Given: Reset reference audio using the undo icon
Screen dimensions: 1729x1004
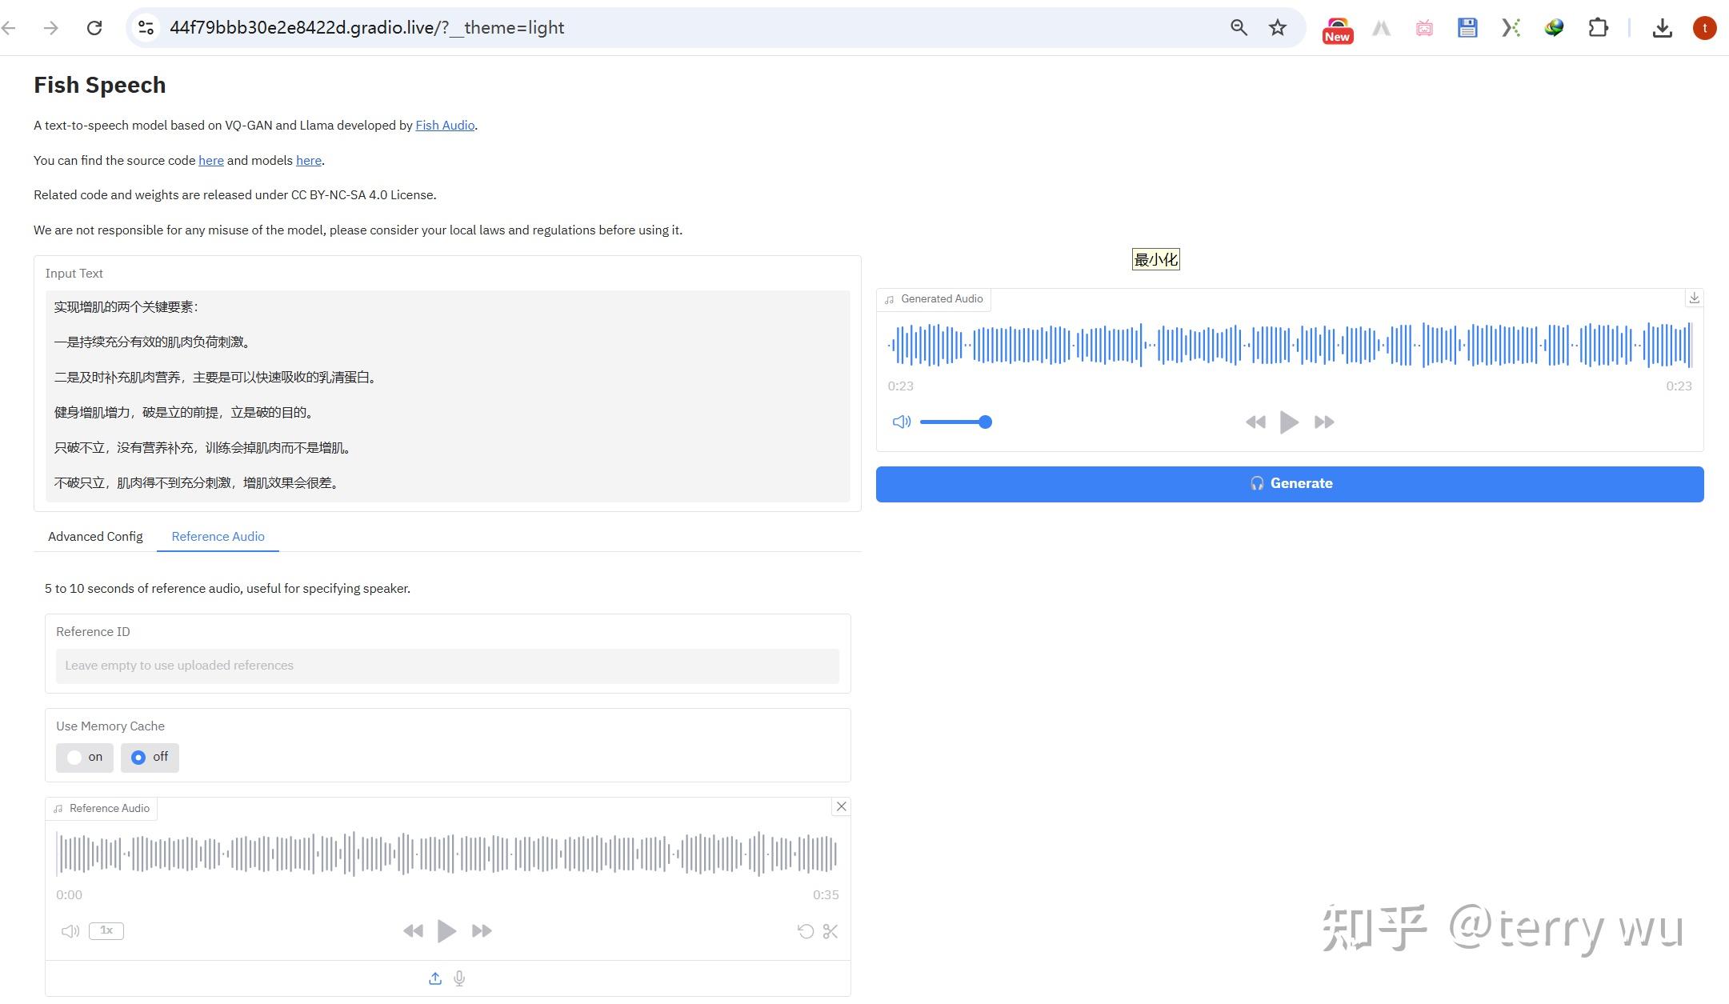Looking at the screenshot, I should tap(806, 931).
